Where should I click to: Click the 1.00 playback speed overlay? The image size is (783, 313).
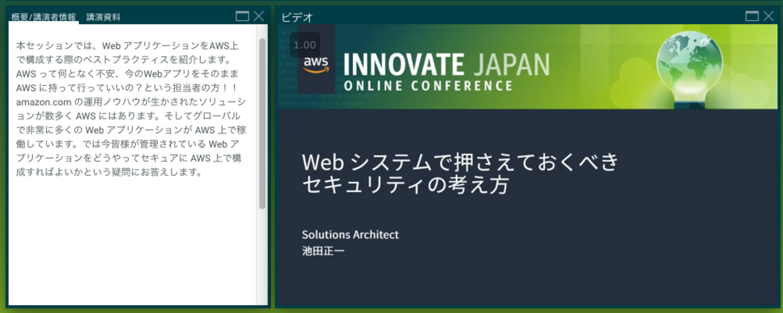tap(305, 45)
